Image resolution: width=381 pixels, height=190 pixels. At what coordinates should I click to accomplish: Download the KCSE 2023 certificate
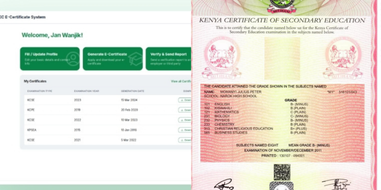[185, 100]
